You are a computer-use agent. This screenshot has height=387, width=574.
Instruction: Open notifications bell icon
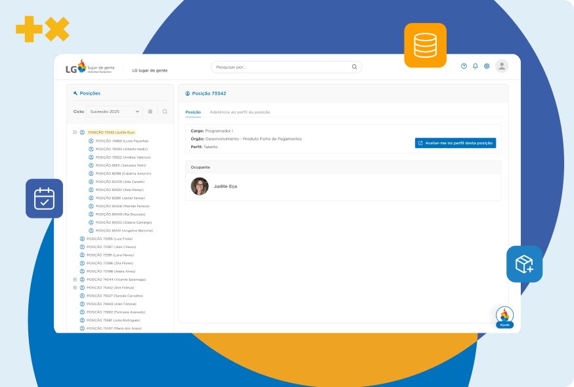[475, 66]
